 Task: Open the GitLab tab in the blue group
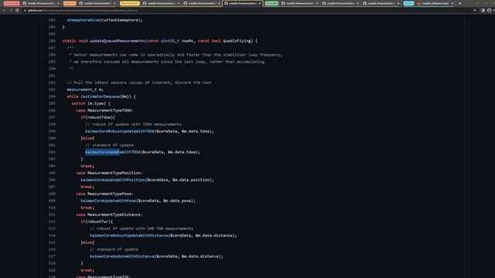pos(435,3)
